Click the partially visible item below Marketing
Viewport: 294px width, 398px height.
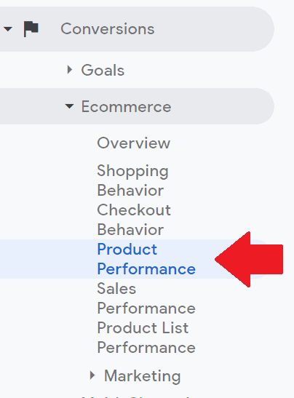pyautogui.click(x=136, y=396)
